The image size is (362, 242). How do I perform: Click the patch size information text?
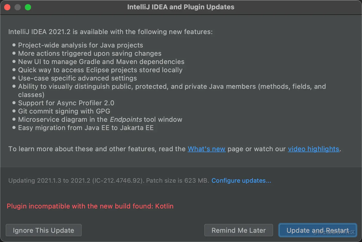coord(109,180)
